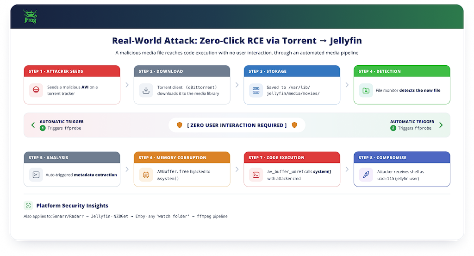Viewport: 474px width, 256px height.
Task: Click the JFrog logo in header
Action: pos(30,16)
